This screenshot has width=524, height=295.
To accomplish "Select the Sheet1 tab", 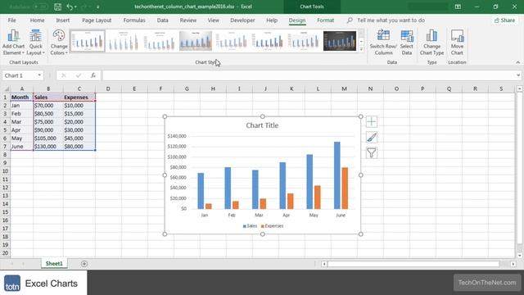I will pos(54,264).
